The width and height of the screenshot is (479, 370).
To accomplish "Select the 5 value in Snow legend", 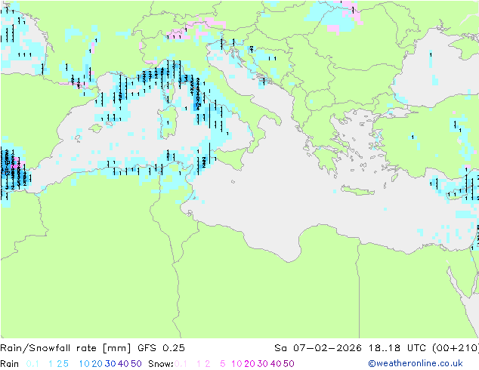I will 223,364.
